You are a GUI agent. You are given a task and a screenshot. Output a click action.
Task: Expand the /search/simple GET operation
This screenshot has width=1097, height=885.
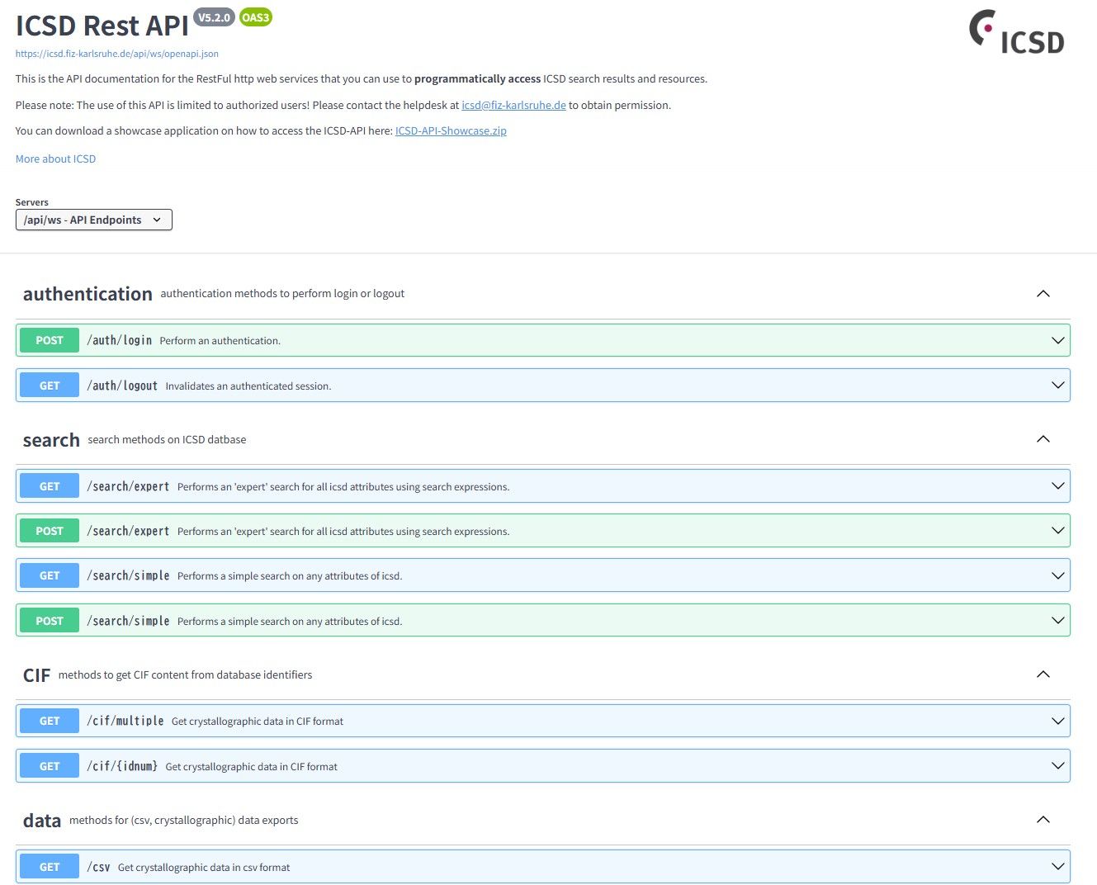1057,575
